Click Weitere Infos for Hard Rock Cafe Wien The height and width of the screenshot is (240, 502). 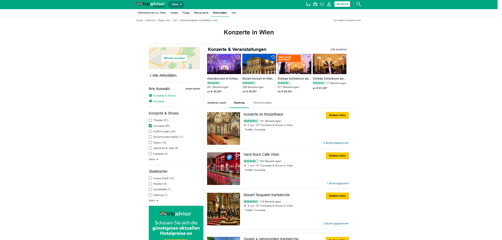337,156
